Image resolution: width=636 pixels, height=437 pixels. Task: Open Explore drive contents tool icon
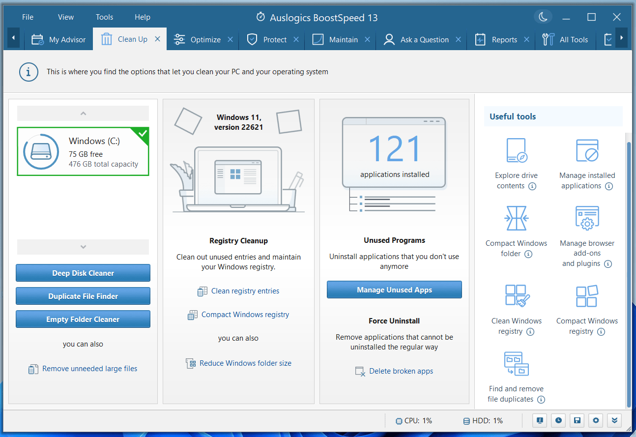(x=516, y=150)
